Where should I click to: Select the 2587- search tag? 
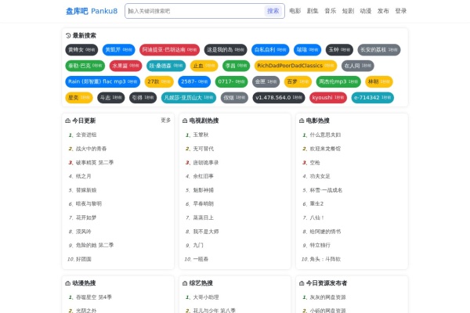coord(194,81)
